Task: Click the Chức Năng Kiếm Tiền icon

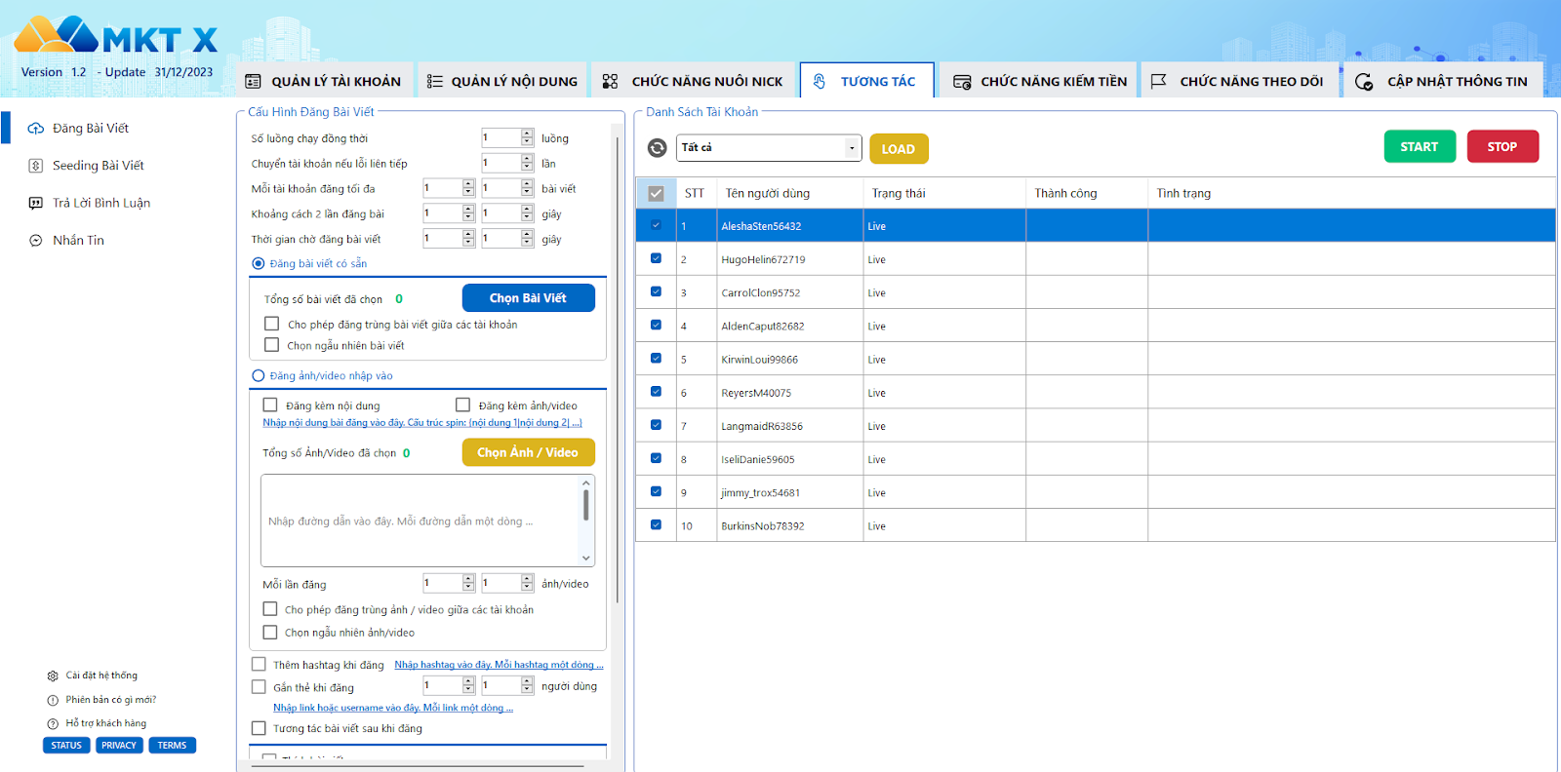Action: click(962, 82)
